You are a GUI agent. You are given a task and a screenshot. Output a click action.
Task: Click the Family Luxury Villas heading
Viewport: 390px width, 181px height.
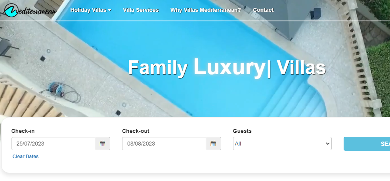click(x=227, y=67)
